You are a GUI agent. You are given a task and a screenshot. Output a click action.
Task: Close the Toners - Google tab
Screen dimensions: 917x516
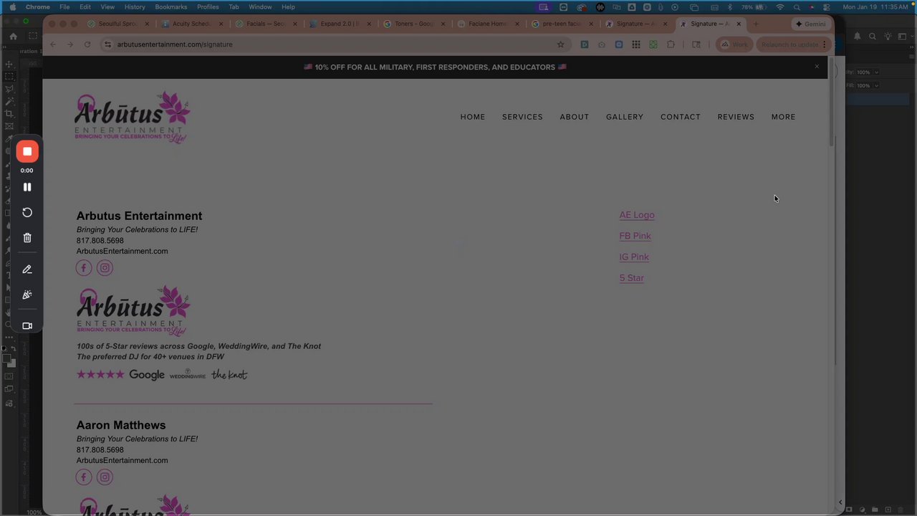(x=443, y=24)
